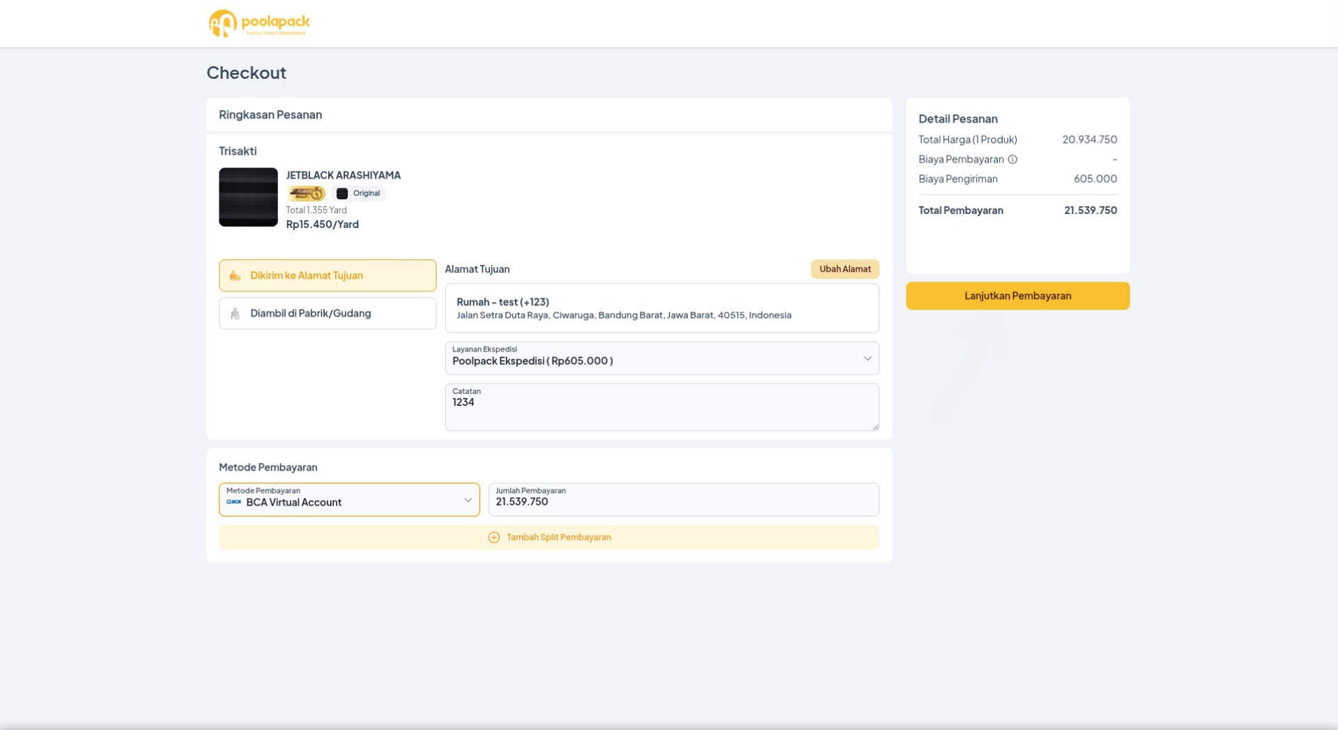1338x730 pixels.
Task: Click the Biaya Pembayaran info icon
Action: 1013,160
